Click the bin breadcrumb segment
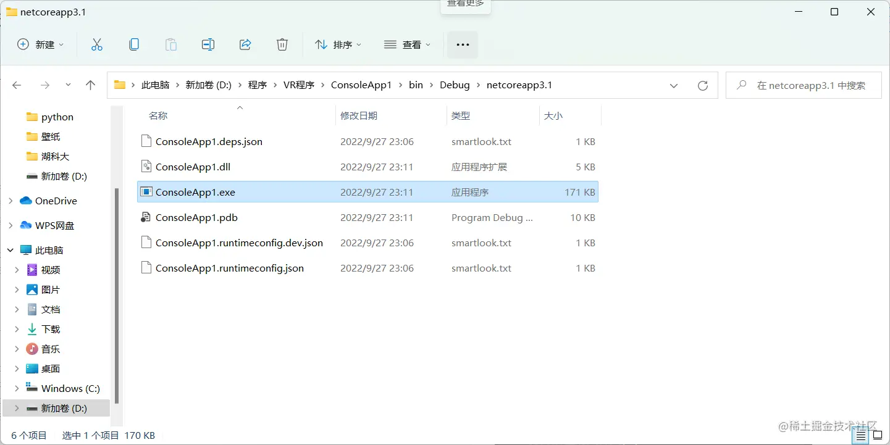 click(416, 85)
